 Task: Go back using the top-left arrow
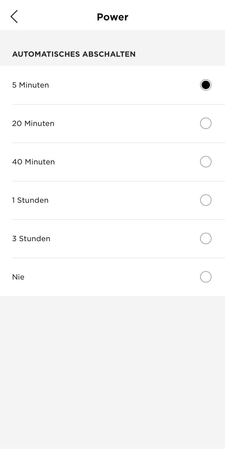14,16
